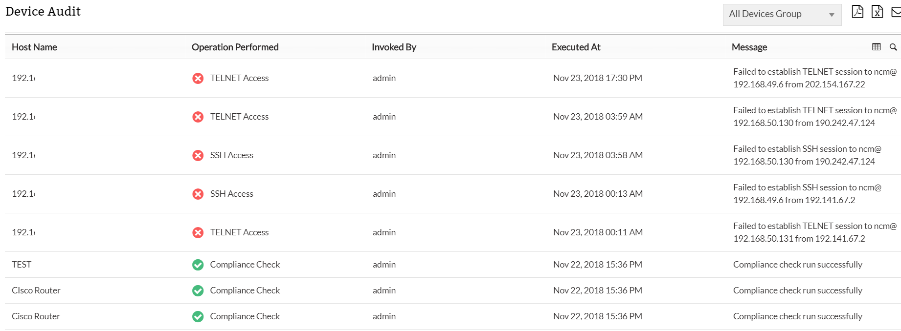
Task: Sort by the Host Name column
Action: pos(34,47)
